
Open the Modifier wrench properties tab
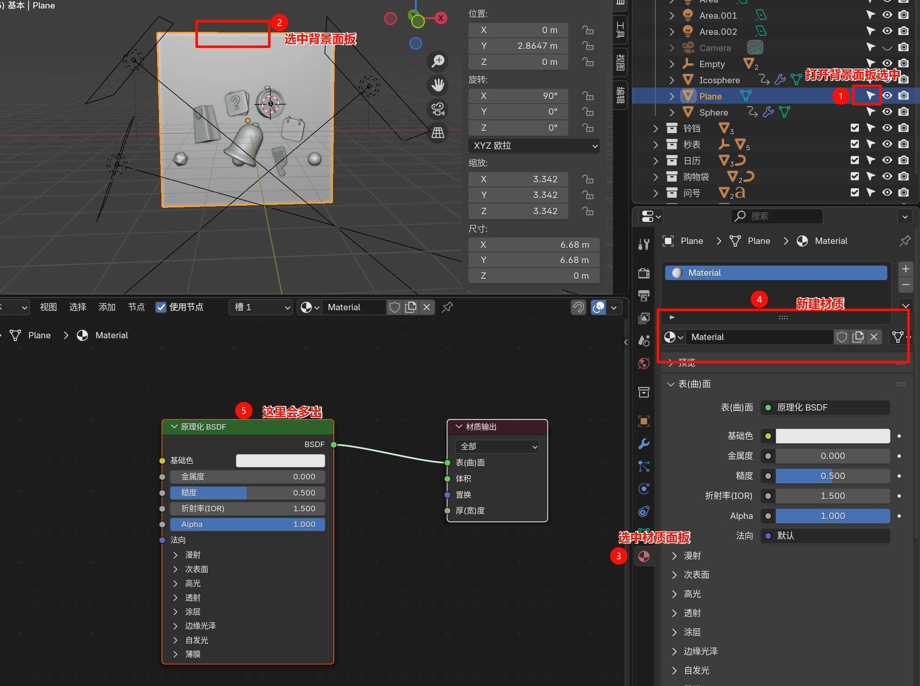click(644, 444)
